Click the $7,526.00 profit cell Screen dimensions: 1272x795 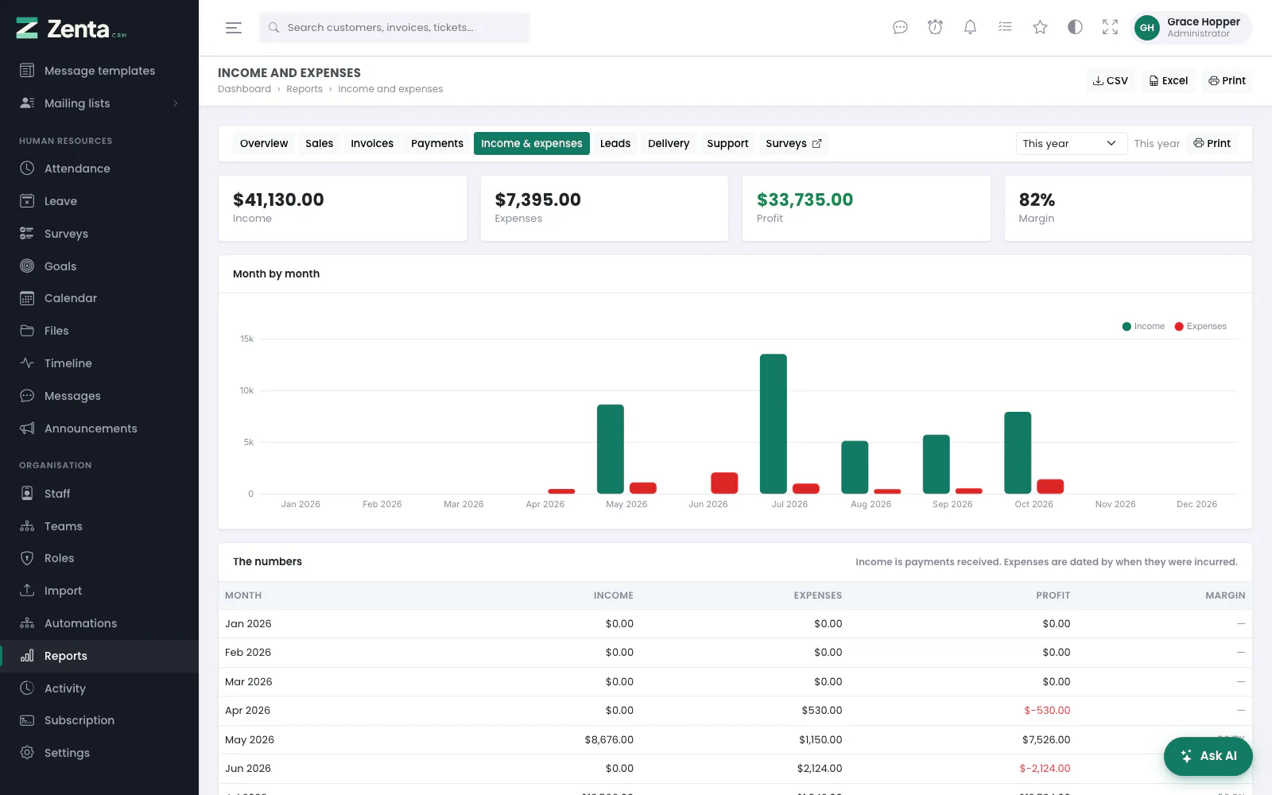(x=1045, y=739)
